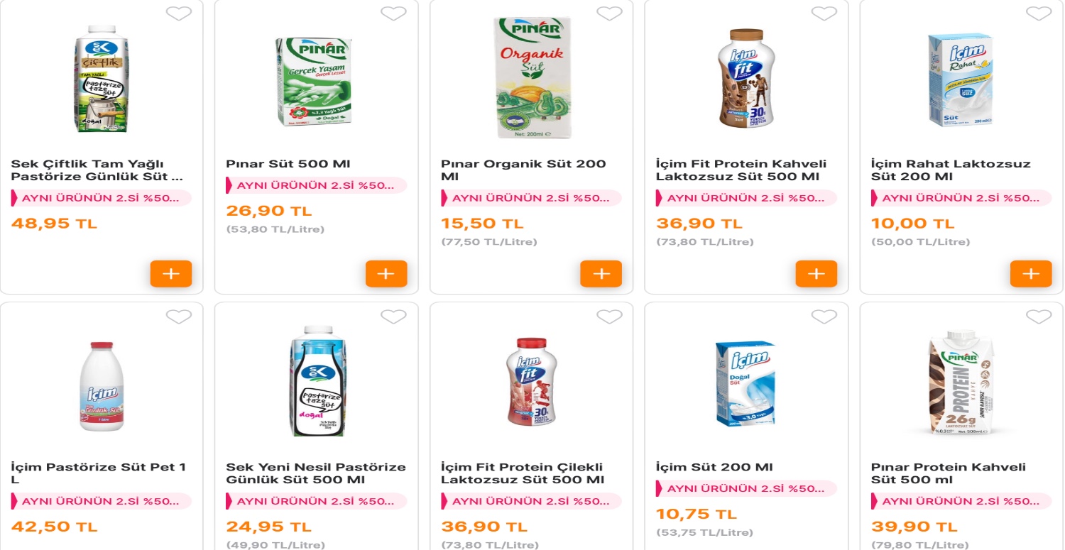
Task: Favorite İçim Fit Protein Kahveli heart icon
Action: click(x=824, y=13)
